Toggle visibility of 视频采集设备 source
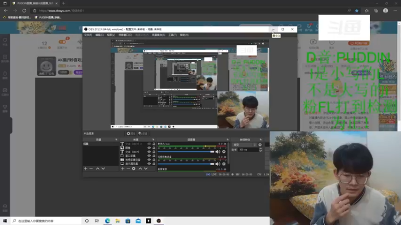Screen dimensions: 401x225 tap(149, 159)
